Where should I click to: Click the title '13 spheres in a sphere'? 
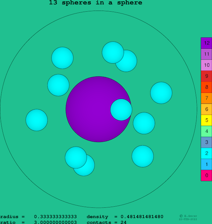point(95,2)
